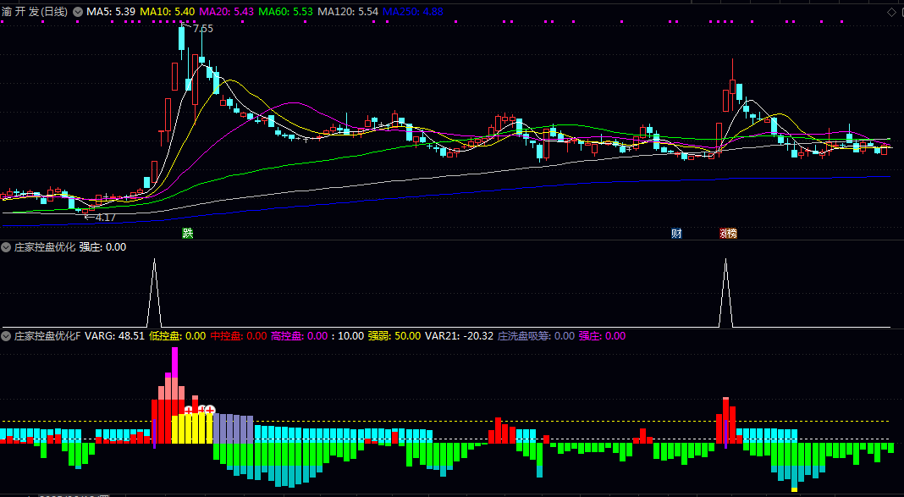Viewport: 904px width, 497px height.
Task: Open the 庄家控盘优化F indicator dropdown arrow
Action: (x=7, y=336)
